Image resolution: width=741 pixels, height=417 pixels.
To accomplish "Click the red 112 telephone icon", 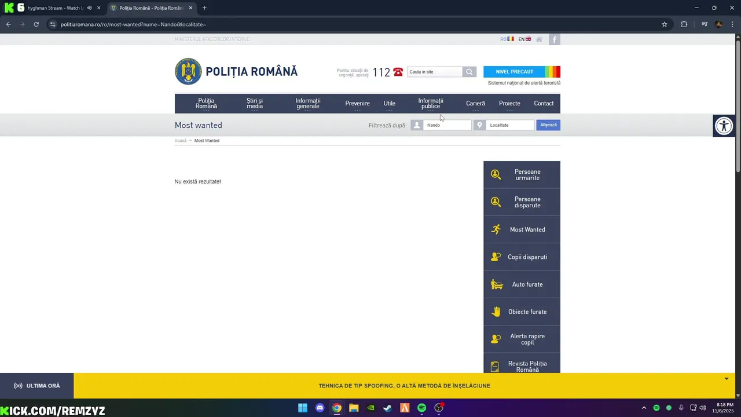I will tap(398, 72).
